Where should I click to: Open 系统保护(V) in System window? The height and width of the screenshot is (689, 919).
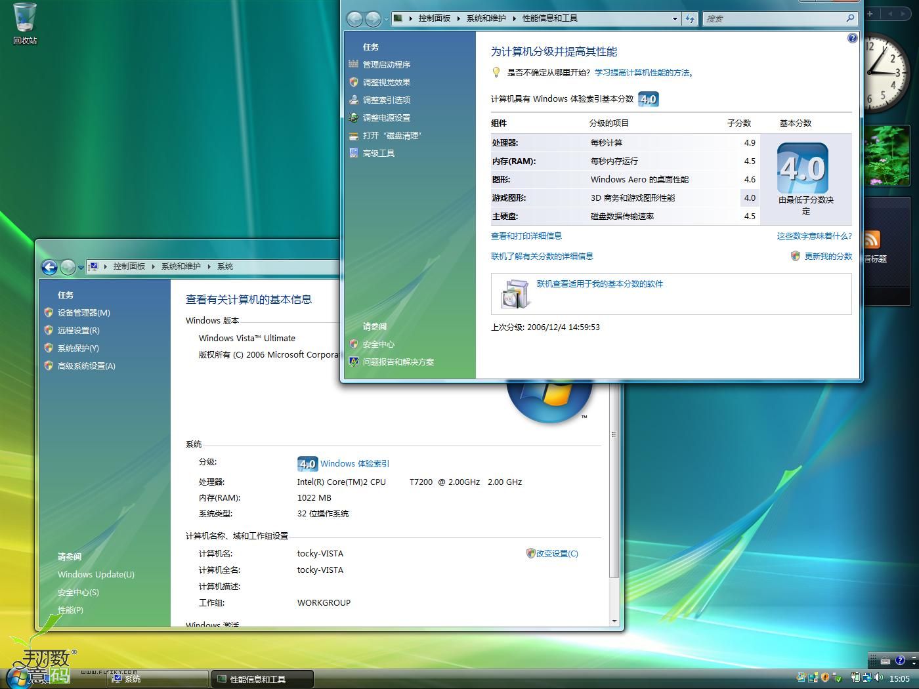point(78,348)
